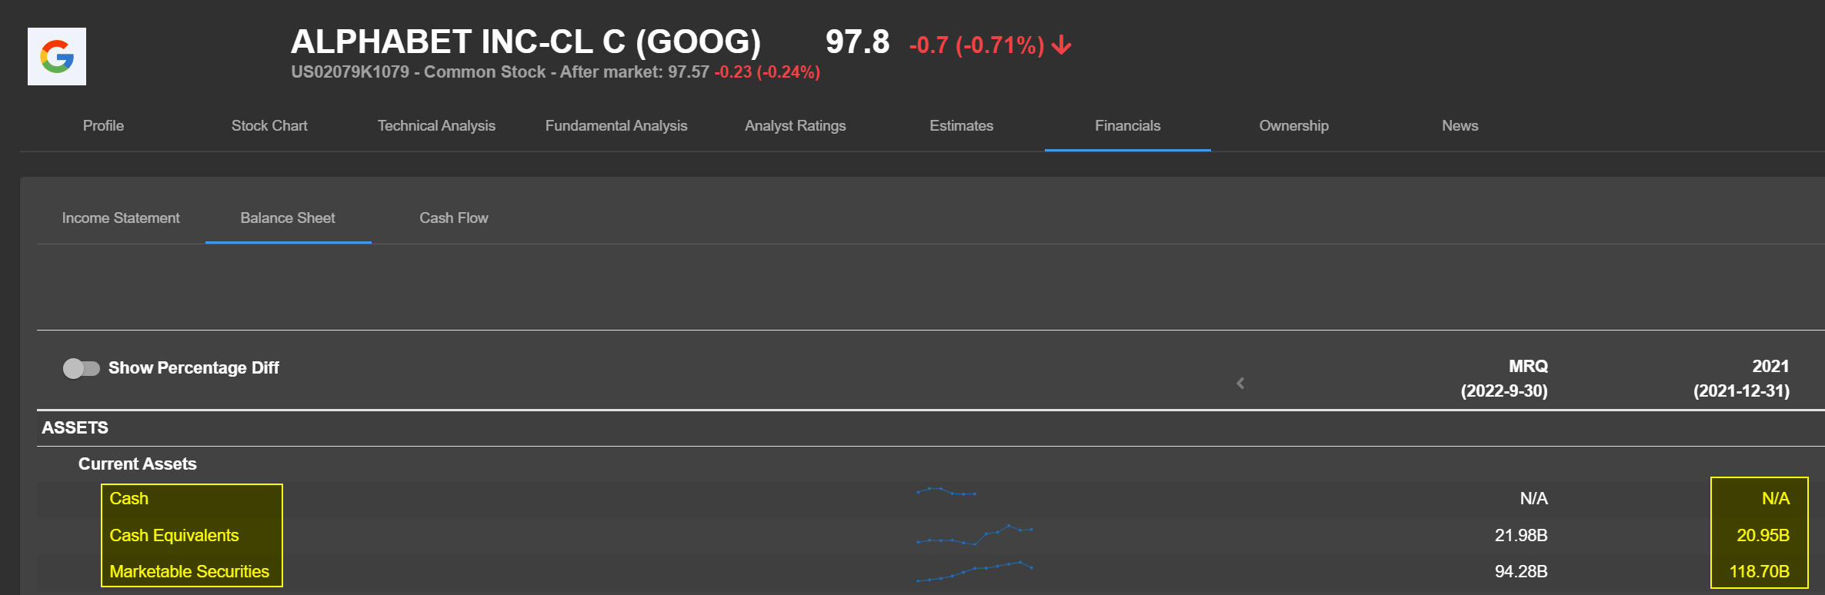Click the 2021 (2021-12-31) column header
1825x595 pixels.
1742,378
